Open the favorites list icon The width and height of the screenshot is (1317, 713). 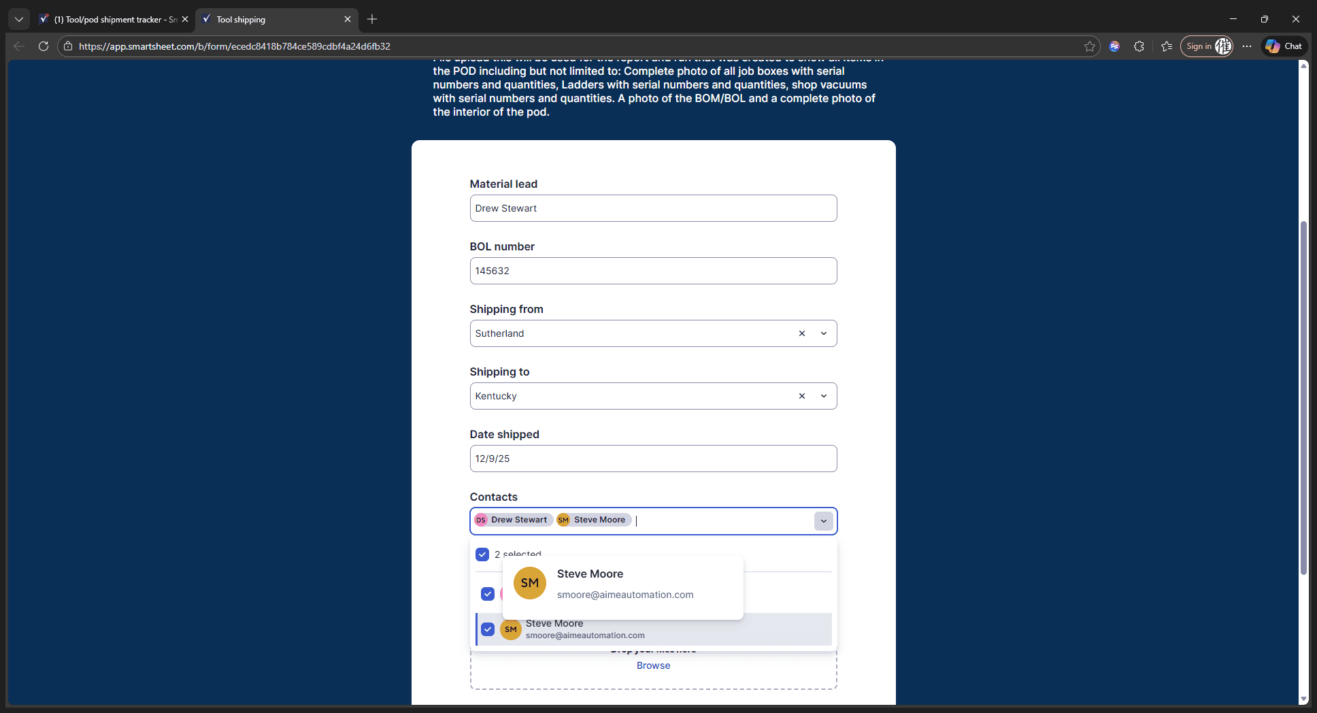click(1167, 46)
